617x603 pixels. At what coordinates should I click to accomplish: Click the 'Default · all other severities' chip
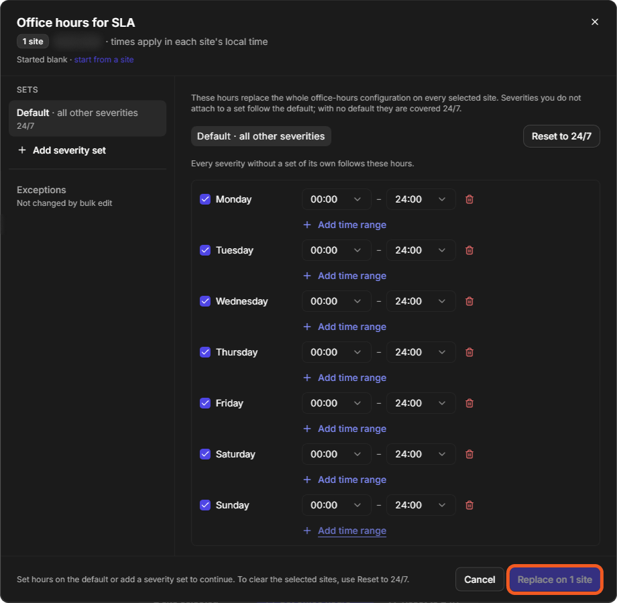pyautogui.click(x=261, y=136)
